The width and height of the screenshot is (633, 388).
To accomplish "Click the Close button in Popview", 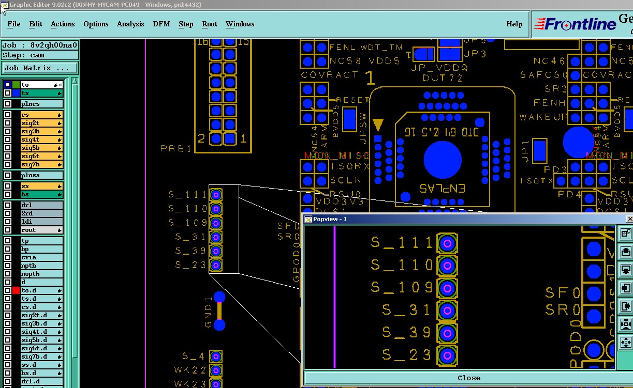I will 469,378.
